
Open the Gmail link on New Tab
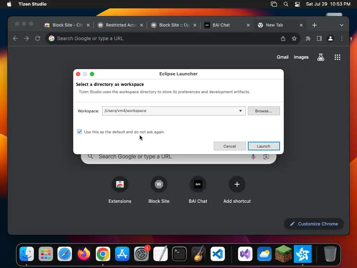tap(282, 57)
